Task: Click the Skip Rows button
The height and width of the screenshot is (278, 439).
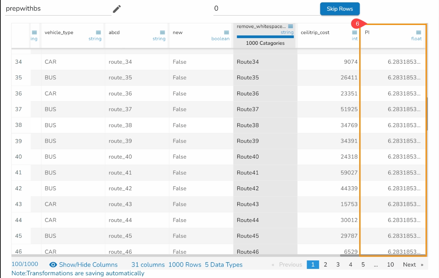Action: [x=340, y=9]
